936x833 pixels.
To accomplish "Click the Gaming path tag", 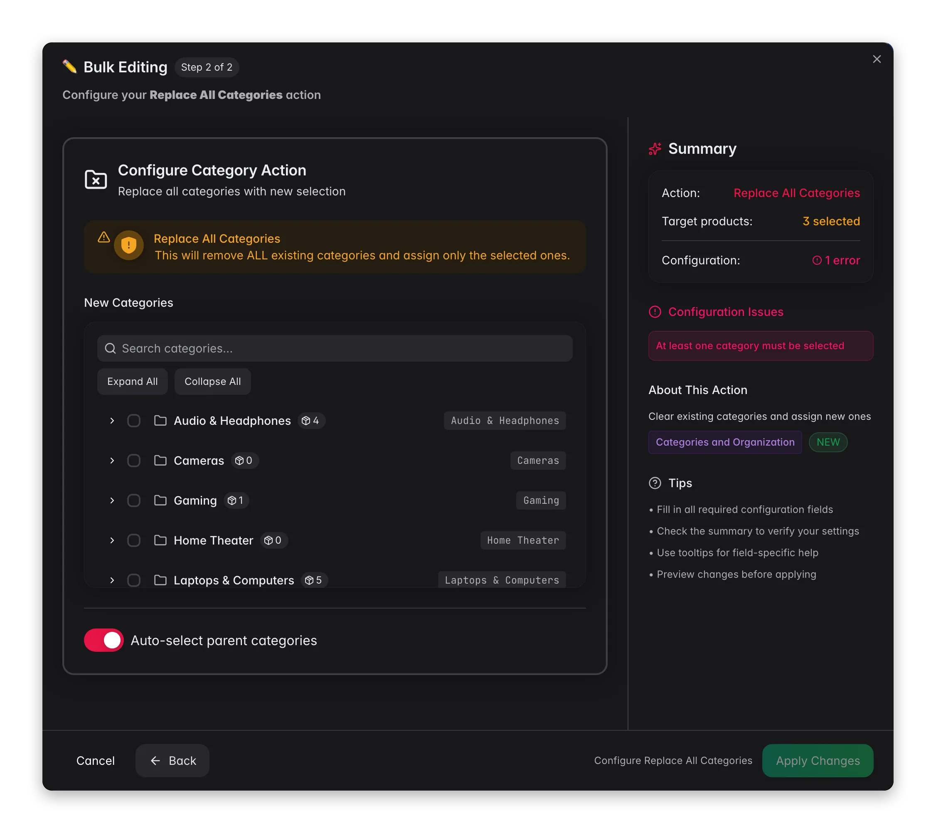I will coord(541,500).
